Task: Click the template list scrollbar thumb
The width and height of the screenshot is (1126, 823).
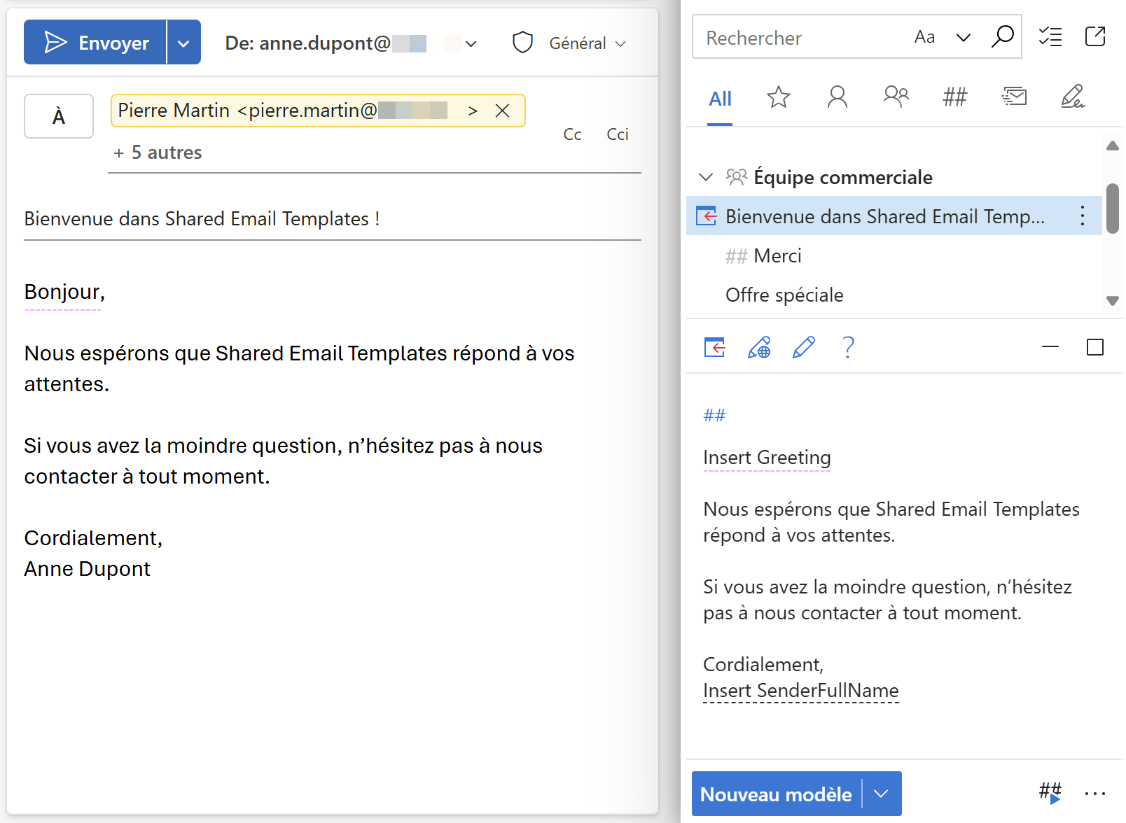Action: pyautogui.click(x=1112, y=209)
